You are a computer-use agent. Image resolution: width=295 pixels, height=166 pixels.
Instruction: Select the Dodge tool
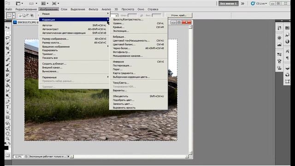[x=7, y=95]
